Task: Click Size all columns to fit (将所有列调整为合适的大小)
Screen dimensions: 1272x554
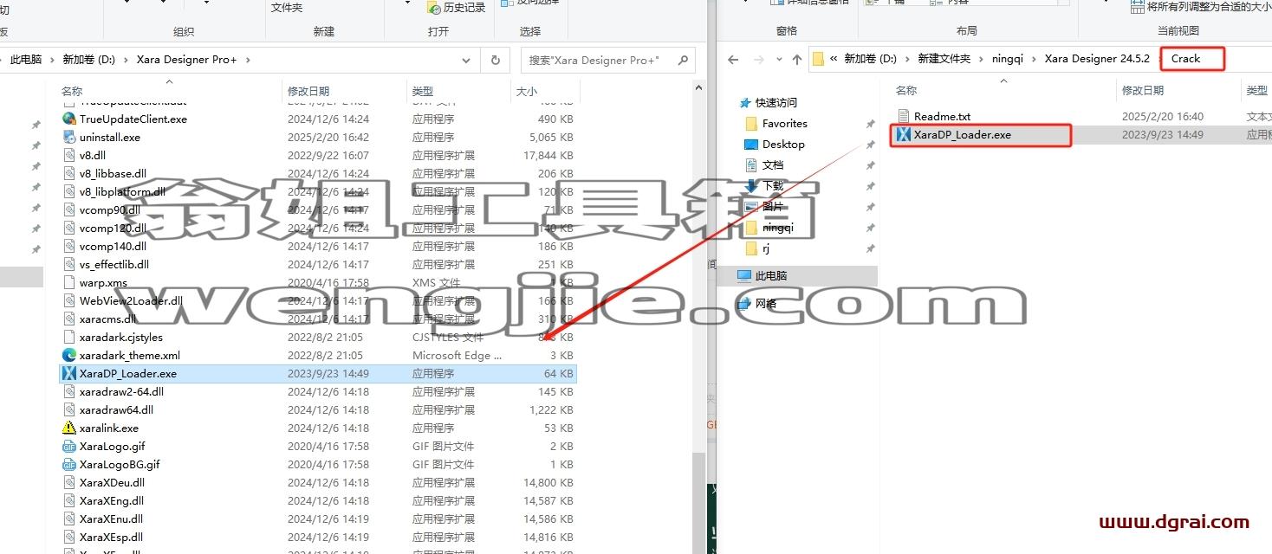Action: click(1202, 7)
